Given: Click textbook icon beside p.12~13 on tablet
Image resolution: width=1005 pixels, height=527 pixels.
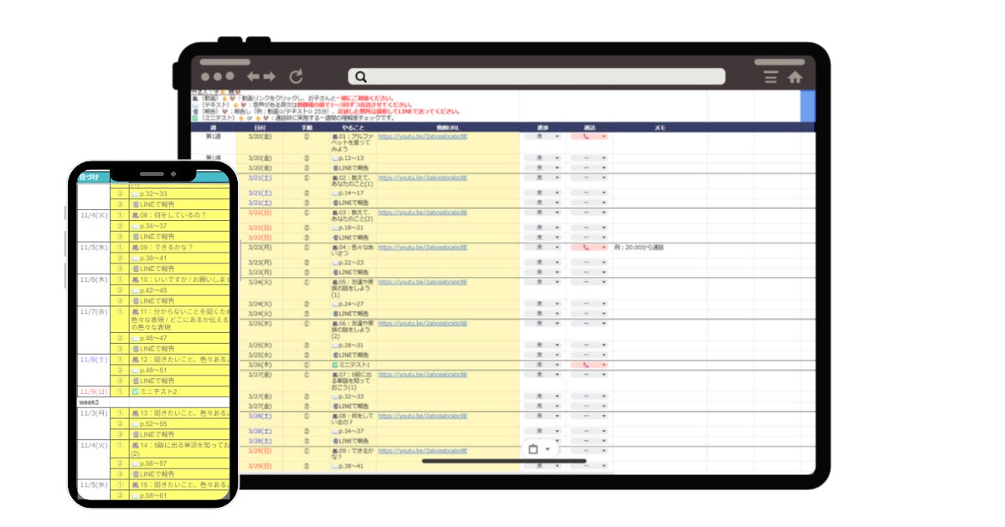Looking at the screenshot, I should (336, 158).
